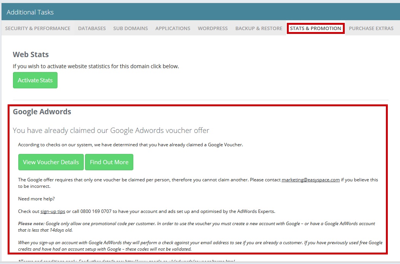Go to the Sub Domains tab
The height and width of the screenshot is (264, 400).
tap(130, 28)
